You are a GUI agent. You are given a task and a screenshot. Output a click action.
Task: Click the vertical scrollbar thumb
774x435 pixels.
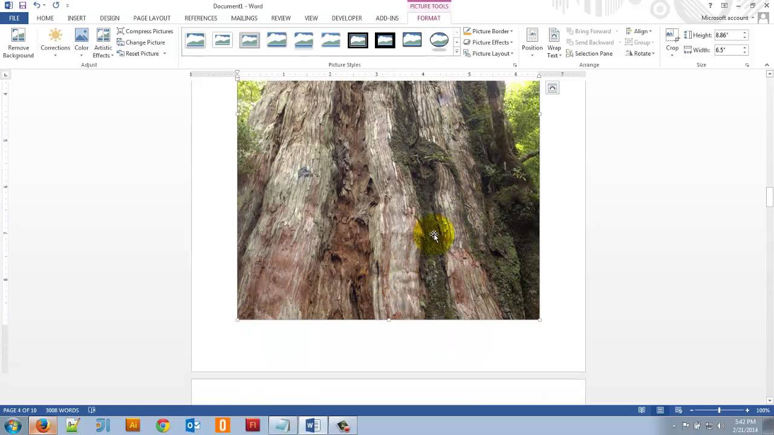[x=770, y=197]
